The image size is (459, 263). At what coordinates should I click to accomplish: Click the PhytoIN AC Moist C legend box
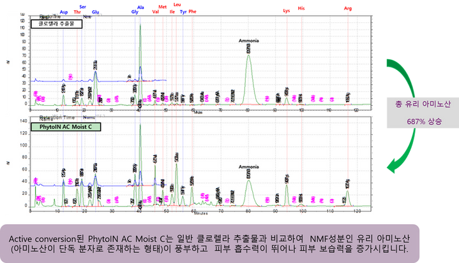[x=66, y=127]
